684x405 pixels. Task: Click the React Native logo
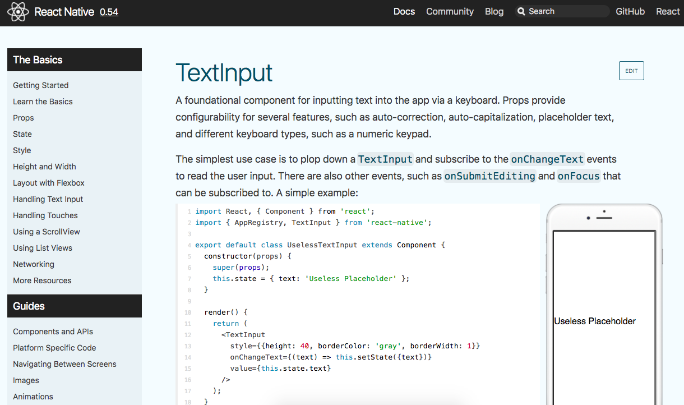[17, 11]
